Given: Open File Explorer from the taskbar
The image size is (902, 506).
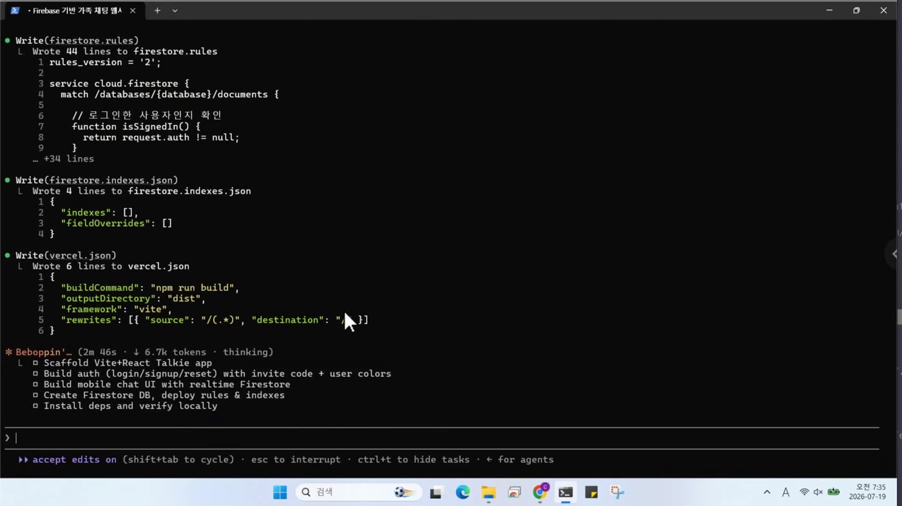Looking at the screenshot, I should 488,492.
